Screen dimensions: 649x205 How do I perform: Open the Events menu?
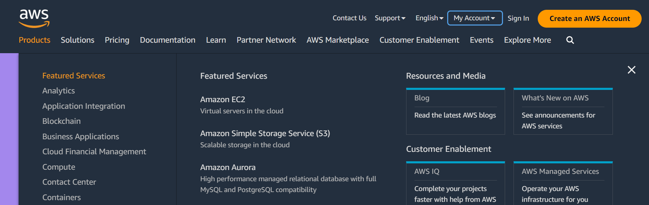482,40
